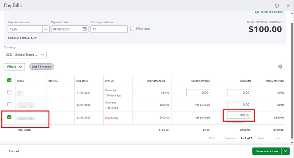The image size is (294, 158).
Task: Click the Save and close button
Action: (267, 151)
